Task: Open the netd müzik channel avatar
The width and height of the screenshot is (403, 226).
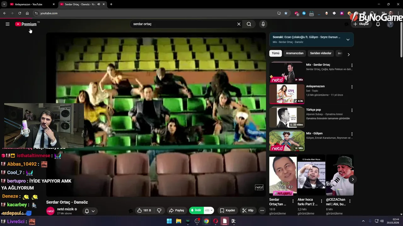Action: coord(50,211)
